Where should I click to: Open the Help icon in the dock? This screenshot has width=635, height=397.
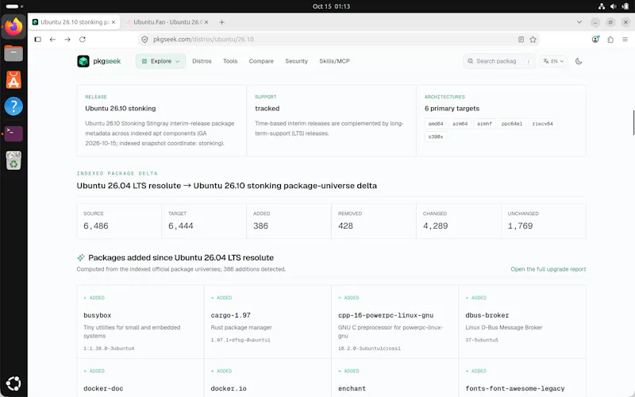tap(13, 106)
